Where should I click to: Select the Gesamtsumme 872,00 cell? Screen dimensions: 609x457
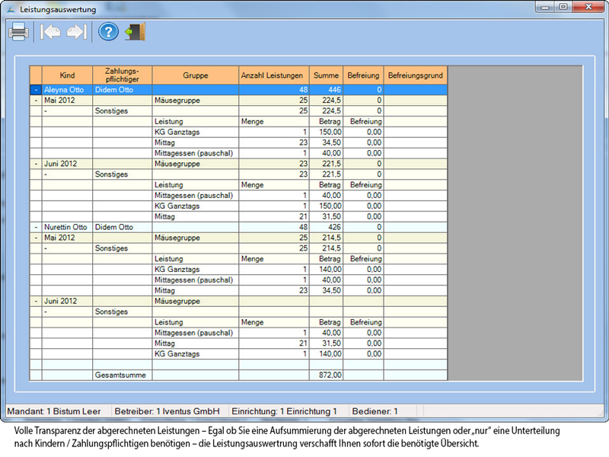coord(327,376)
